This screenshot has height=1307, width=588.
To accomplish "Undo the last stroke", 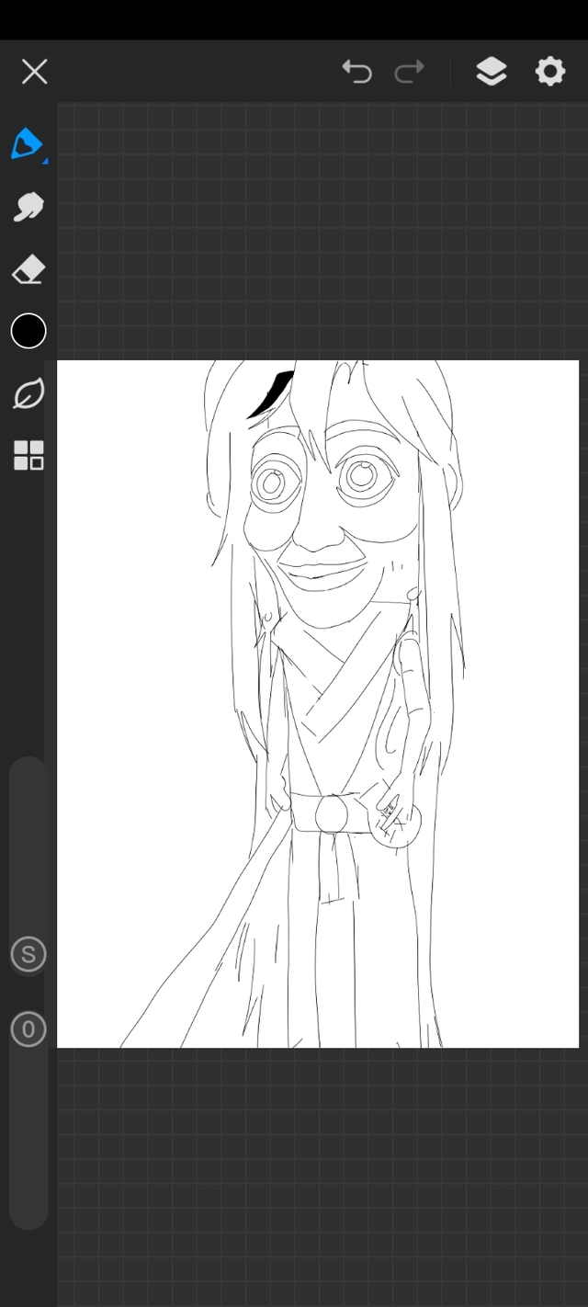I will coord(356,72).
